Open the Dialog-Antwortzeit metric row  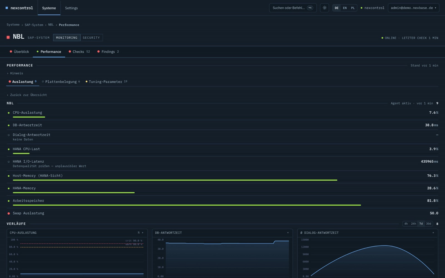pyautogui.click(x=222, y=137)
